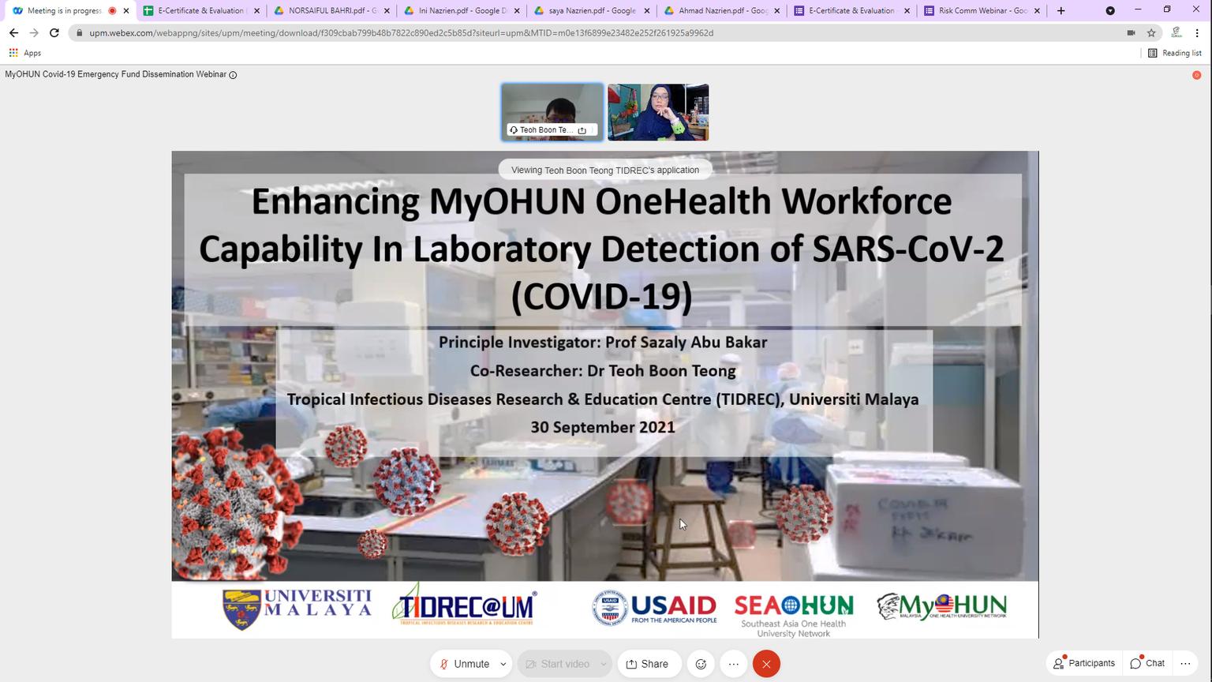Unmute the microphone in Webex

465,664
